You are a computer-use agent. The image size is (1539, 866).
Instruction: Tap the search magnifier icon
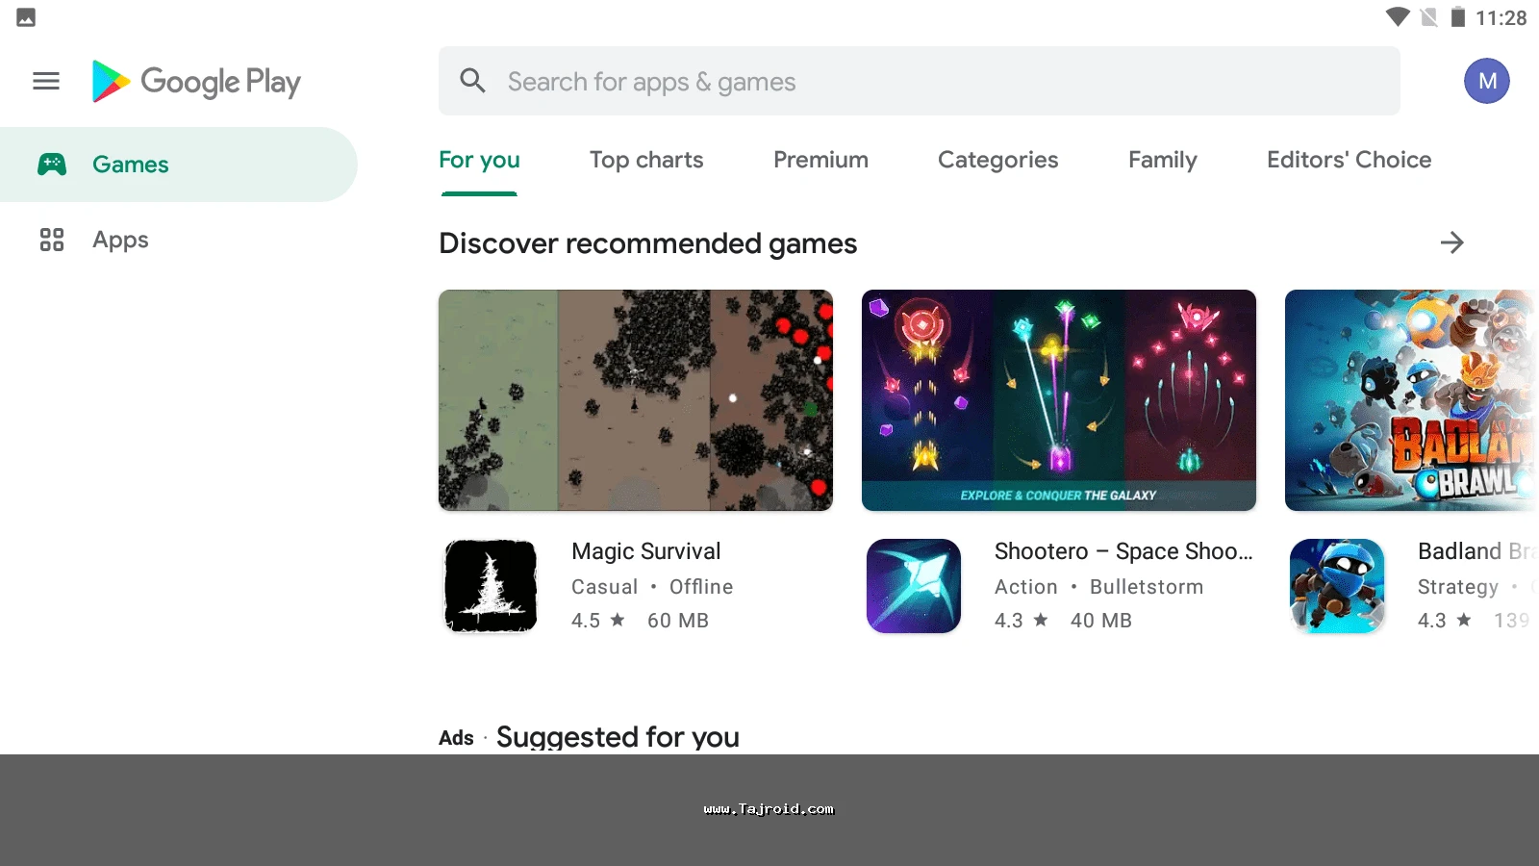[472, 81]
